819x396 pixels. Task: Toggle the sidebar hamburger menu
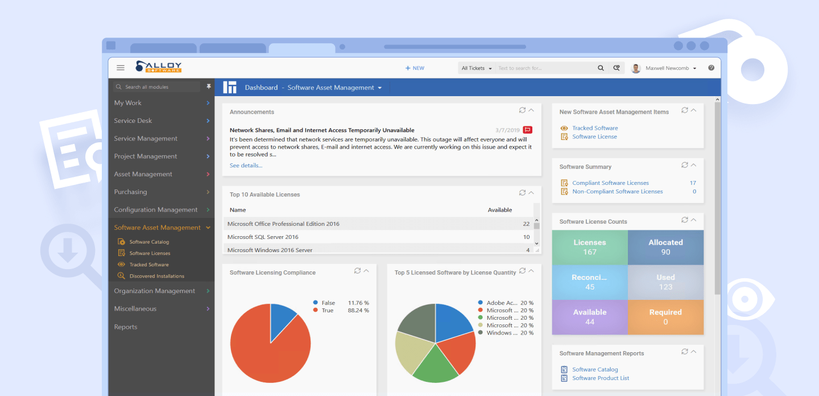(x=121, y=67)
